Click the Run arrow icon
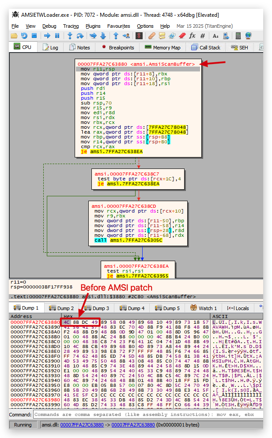 click(47, 36)
